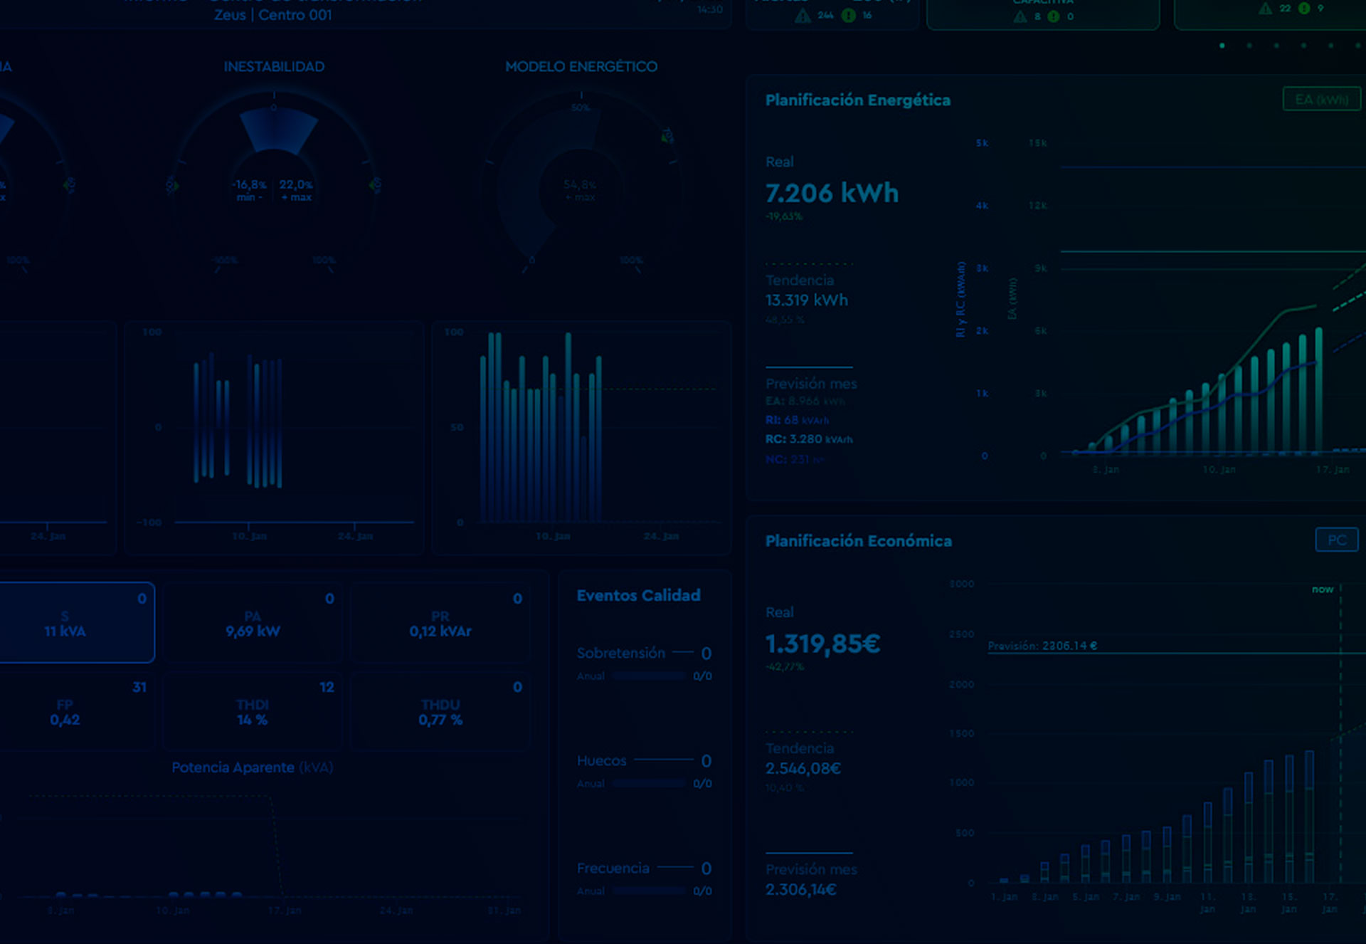The height and width of the screenshot is (944, 1366).
Task: Toggle the PC button in Planificación Económica
Action: click(x=1336, y=540)
